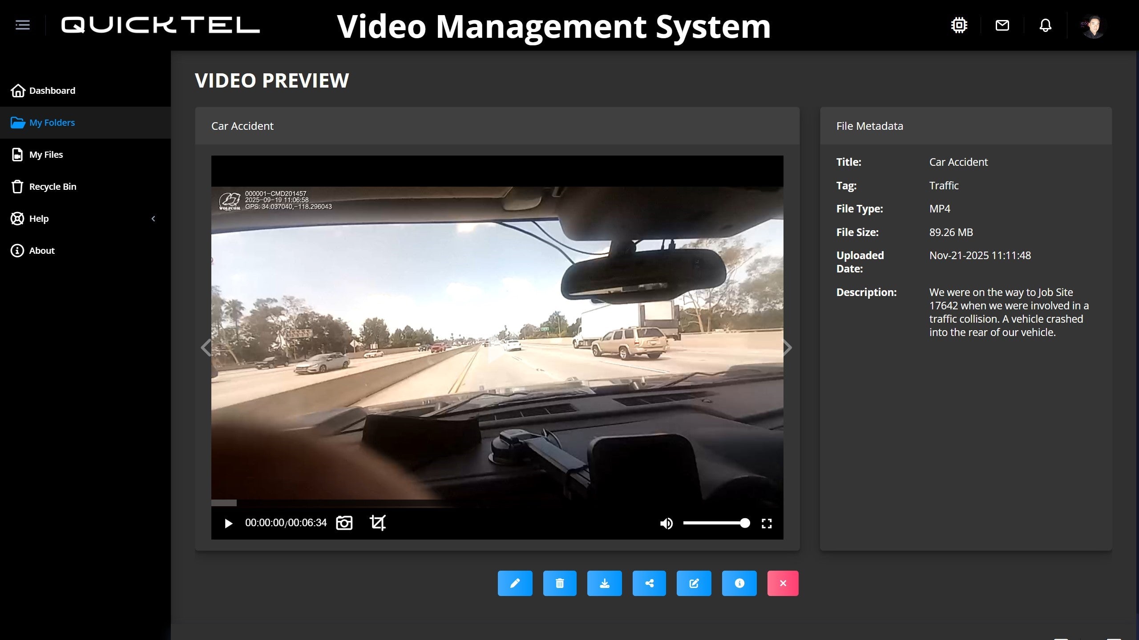Open the Dashboard menu item
The image size is (1139, 640).
(x=52, y=91)
